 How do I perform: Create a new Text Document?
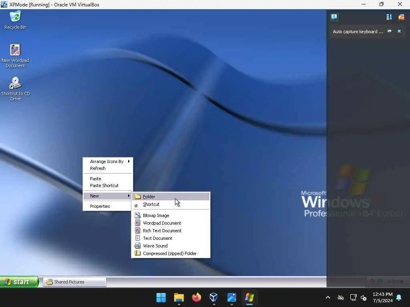pyautogui.click(x=171, y=238)
